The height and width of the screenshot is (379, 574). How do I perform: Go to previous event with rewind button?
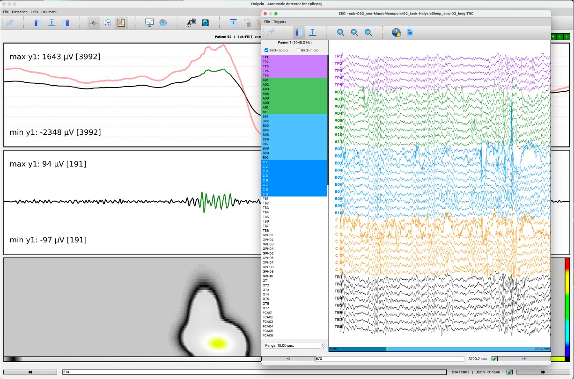pos(30,372)
